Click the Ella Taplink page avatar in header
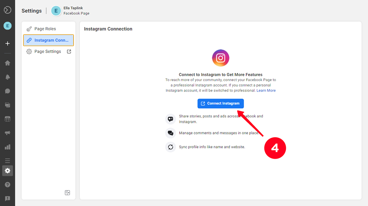This screenshot has width=368, height=206. (56, 11)
